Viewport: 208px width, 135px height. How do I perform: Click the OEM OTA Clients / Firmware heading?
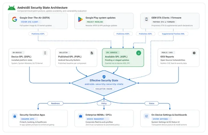pos(166,18)
